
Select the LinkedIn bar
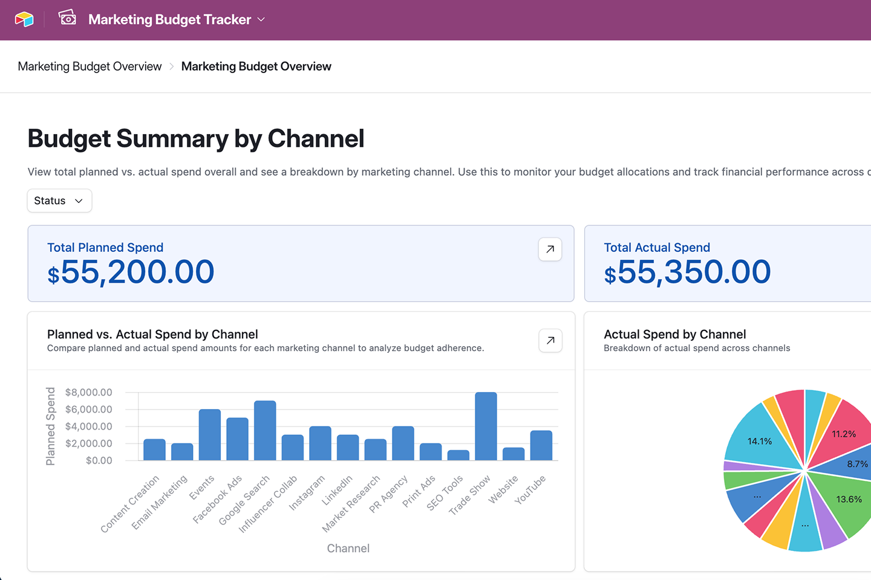348,448
